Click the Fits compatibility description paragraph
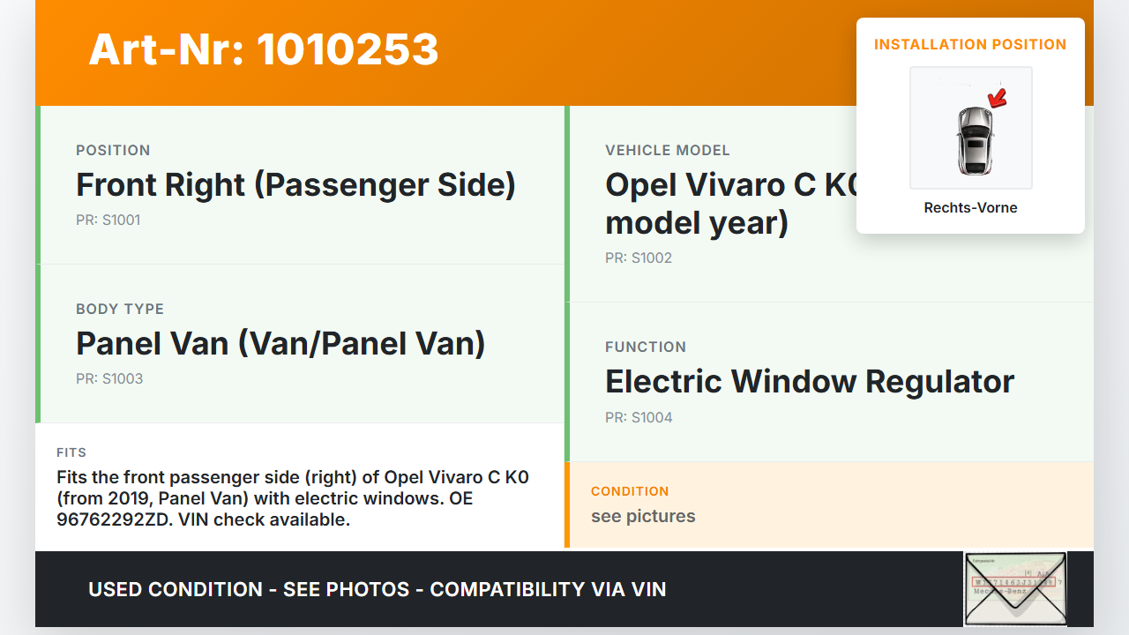1129x635 pixels. tap(293, 498)
